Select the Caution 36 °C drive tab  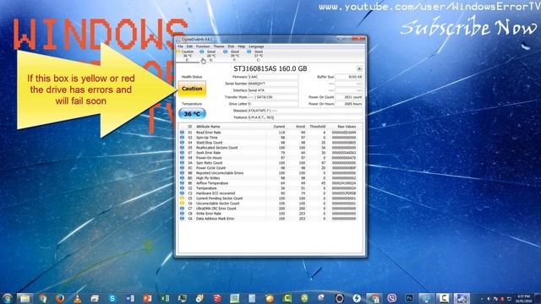188,56
